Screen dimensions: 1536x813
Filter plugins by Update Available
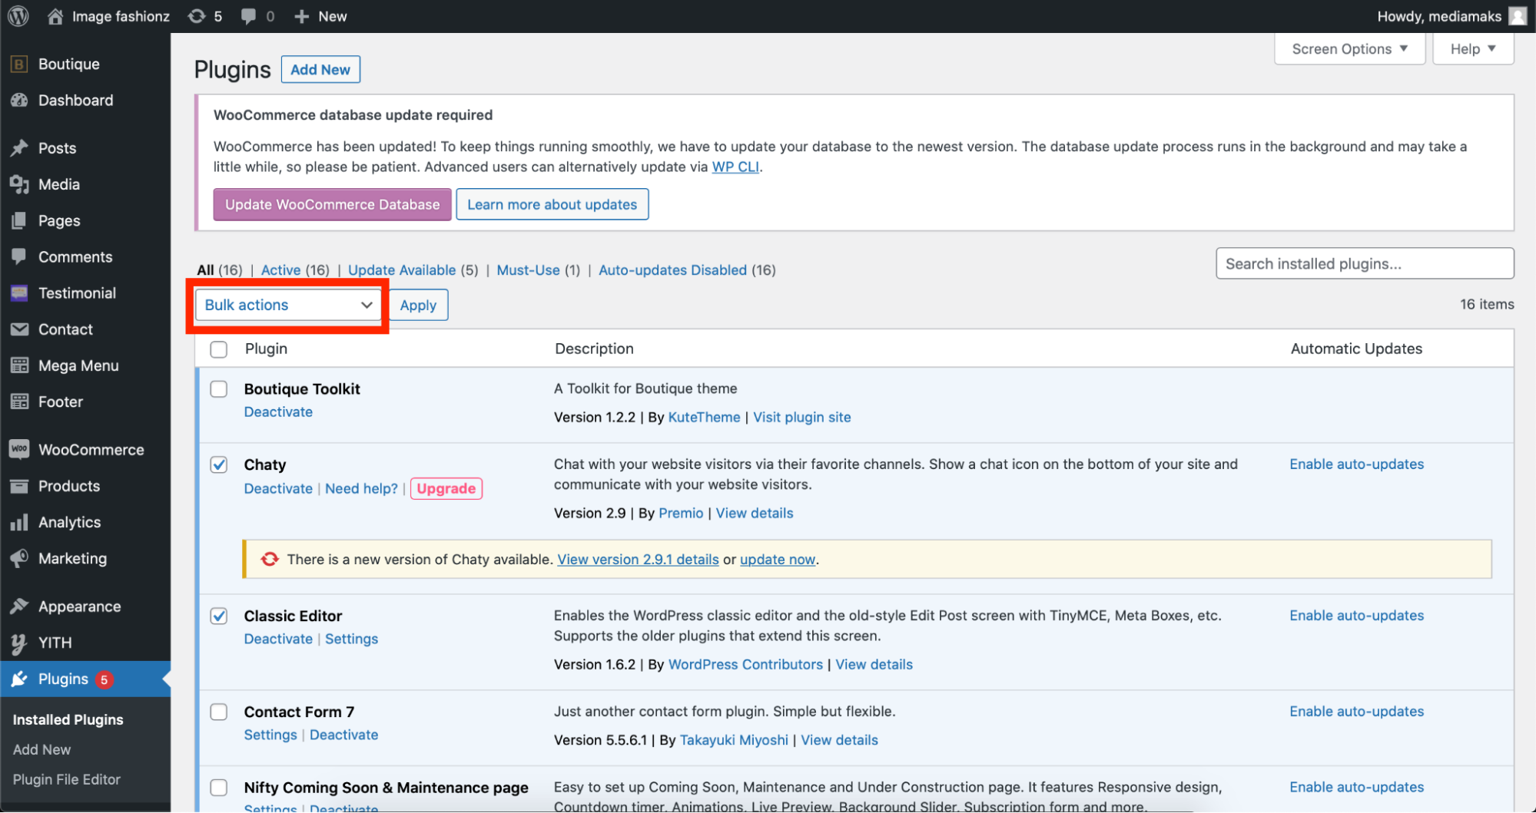point(402,270)
